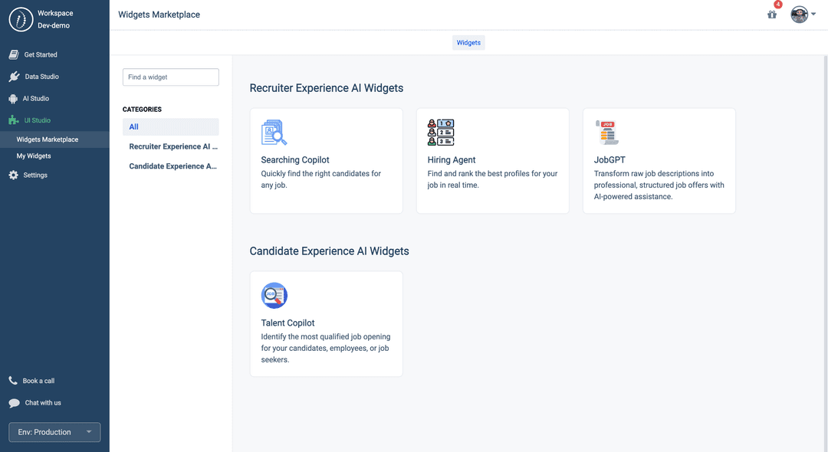Click the UI Studio puzzle icon
828x452 pixels.
tap(13, 120)
